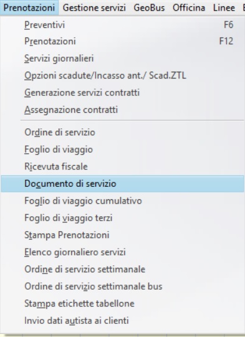The height and width of the screenshot is (337, 245).
Task: Choose Elenco giornaliero servizi
Action: pyautogui.click(x=122, y=252)
